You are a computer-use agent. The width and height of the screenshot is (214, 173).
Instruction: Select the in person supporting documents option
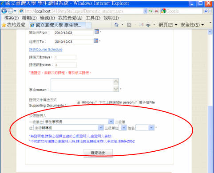[x=96, y=102]
